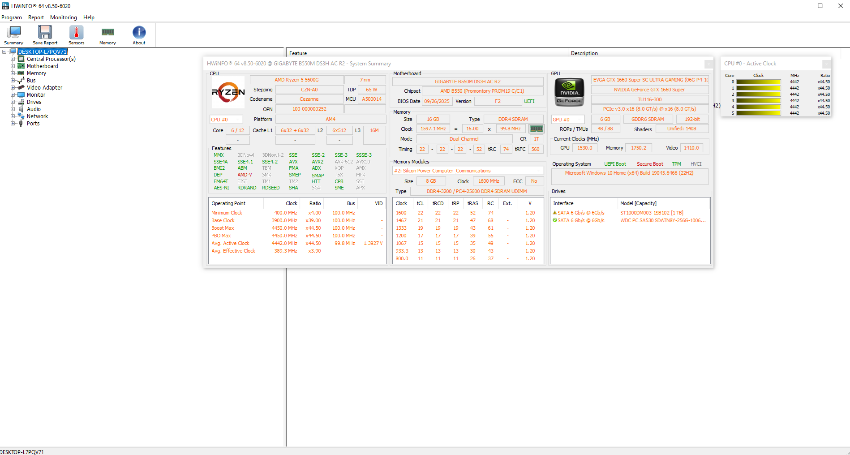
Task: Click the Network icon in the tree
Action: click(21, 116)
